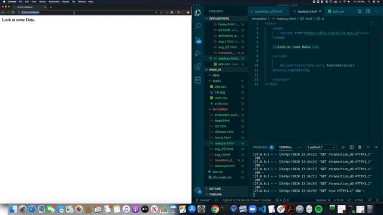Switch to the transition_d3.html editor tab
Screen dimensions: 383x215
pyautogui.click(x=268, y=11)
